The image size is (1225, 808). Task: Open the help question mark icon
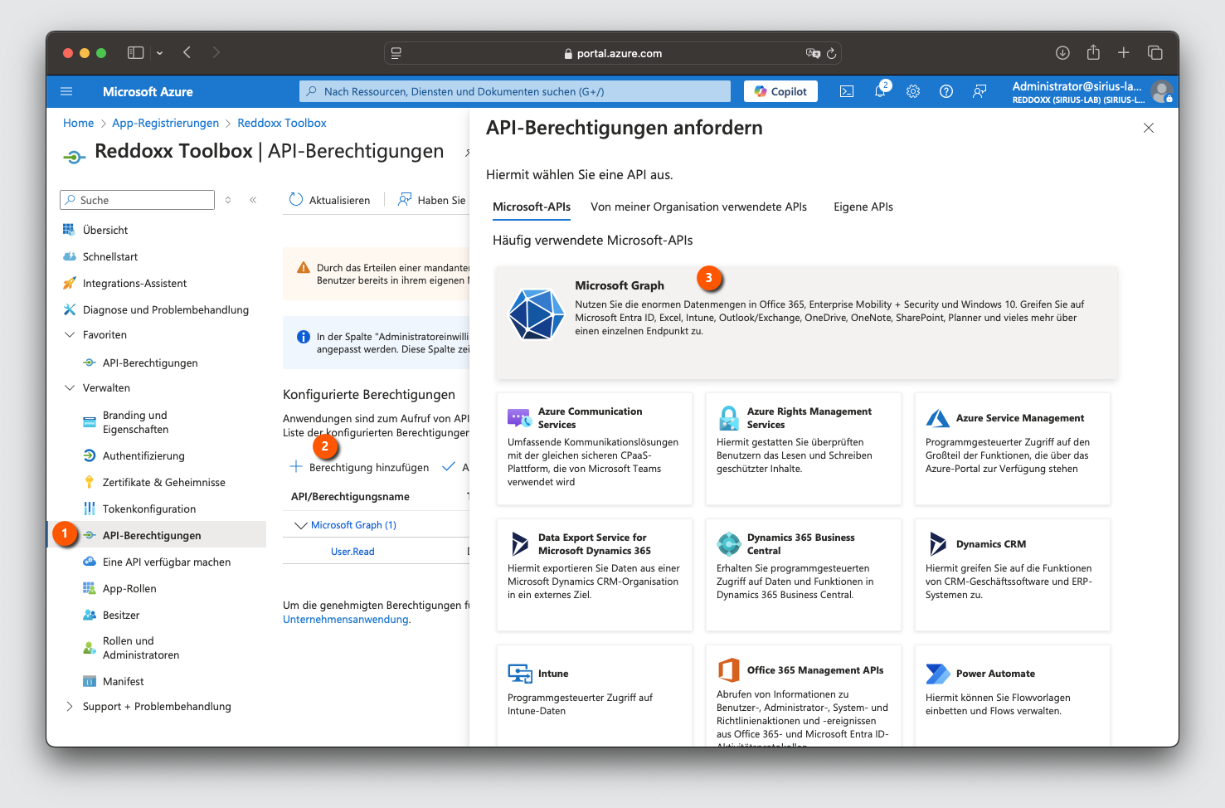pyautogui.click(x=946, y=91)
